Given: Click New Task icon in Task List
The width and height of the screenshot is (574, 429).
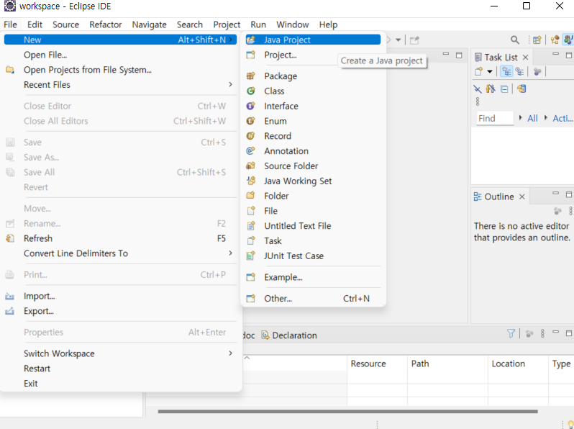Looking at the screenshot, I should (x=478, y=71).
